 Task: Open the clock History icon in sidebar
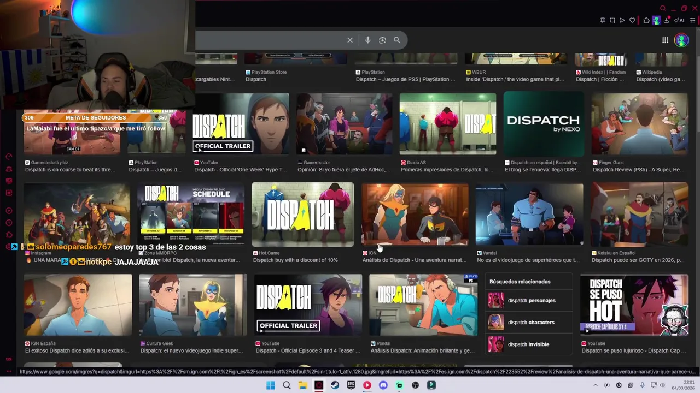coord(9,222)
